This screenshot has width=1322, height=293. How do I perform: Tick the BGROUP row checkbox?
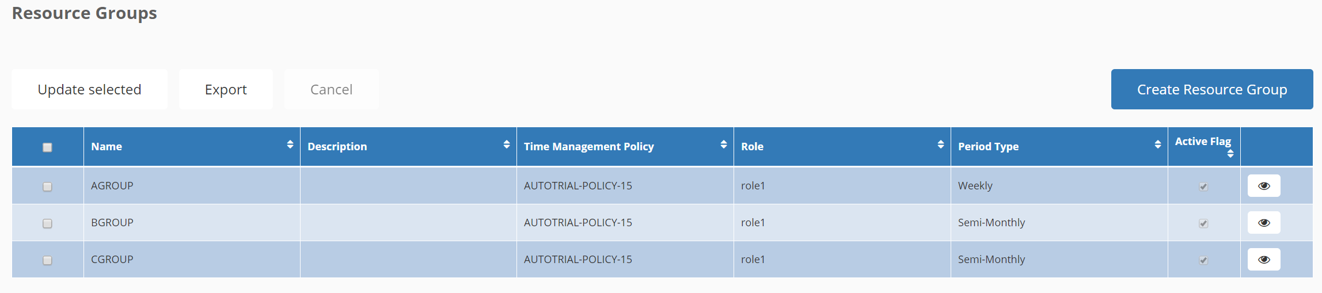[48, 223]
